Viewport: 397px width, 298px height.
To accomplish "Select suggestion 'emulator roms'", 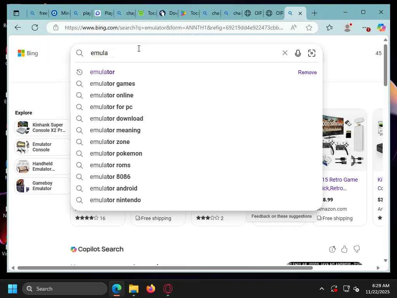I will point(196,165).
